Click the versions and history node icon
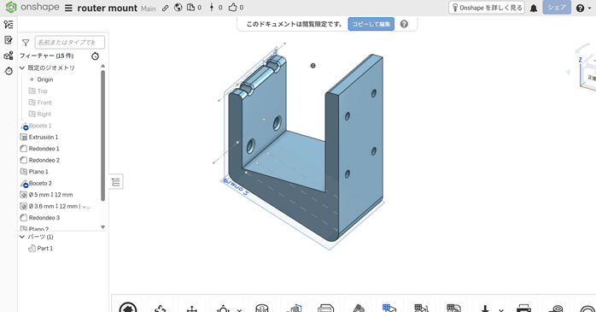Viewport: 596px width, 312px height. click(212, 8)
